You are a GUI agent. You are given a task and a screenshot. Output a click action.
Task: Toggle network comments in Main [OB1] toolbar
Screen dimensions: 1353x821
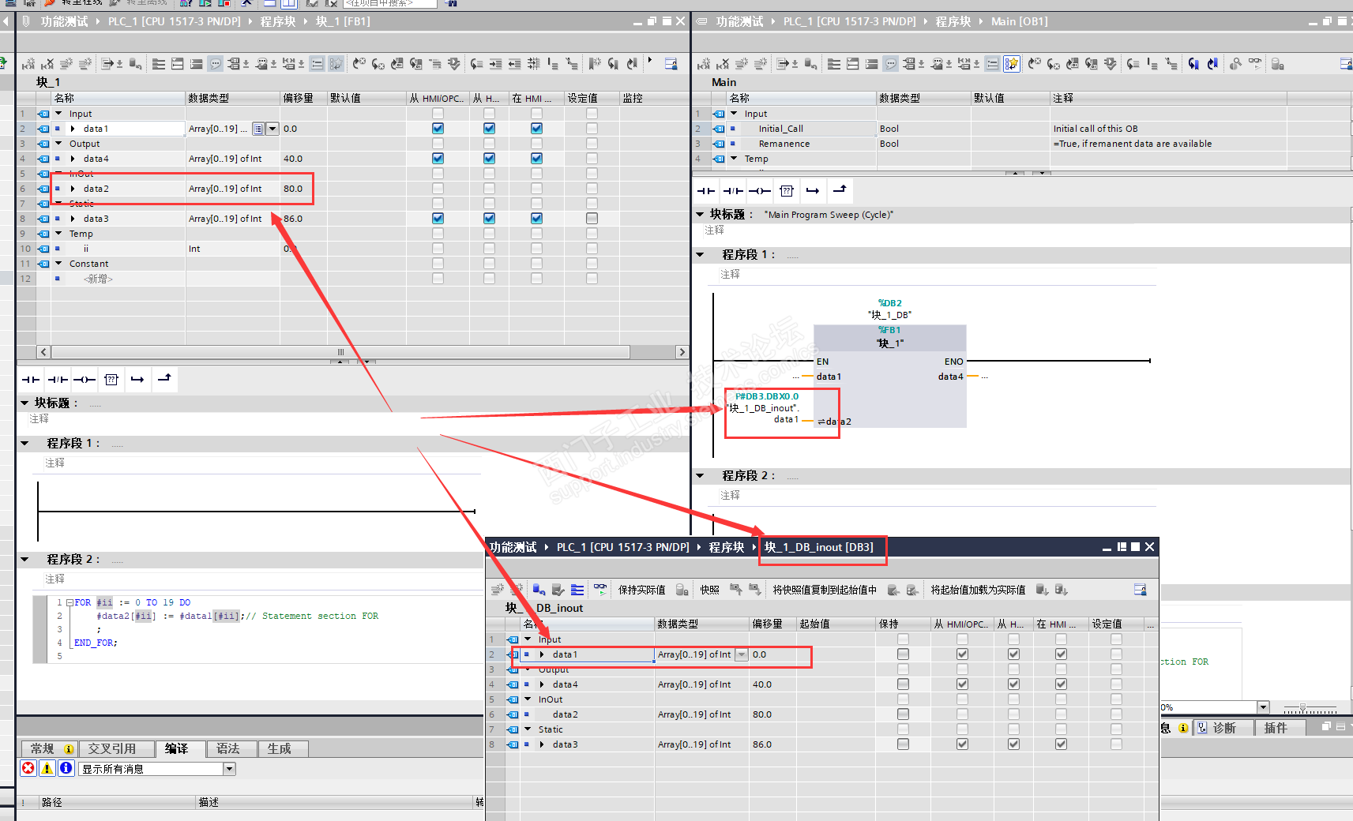(x=891, y=64)
